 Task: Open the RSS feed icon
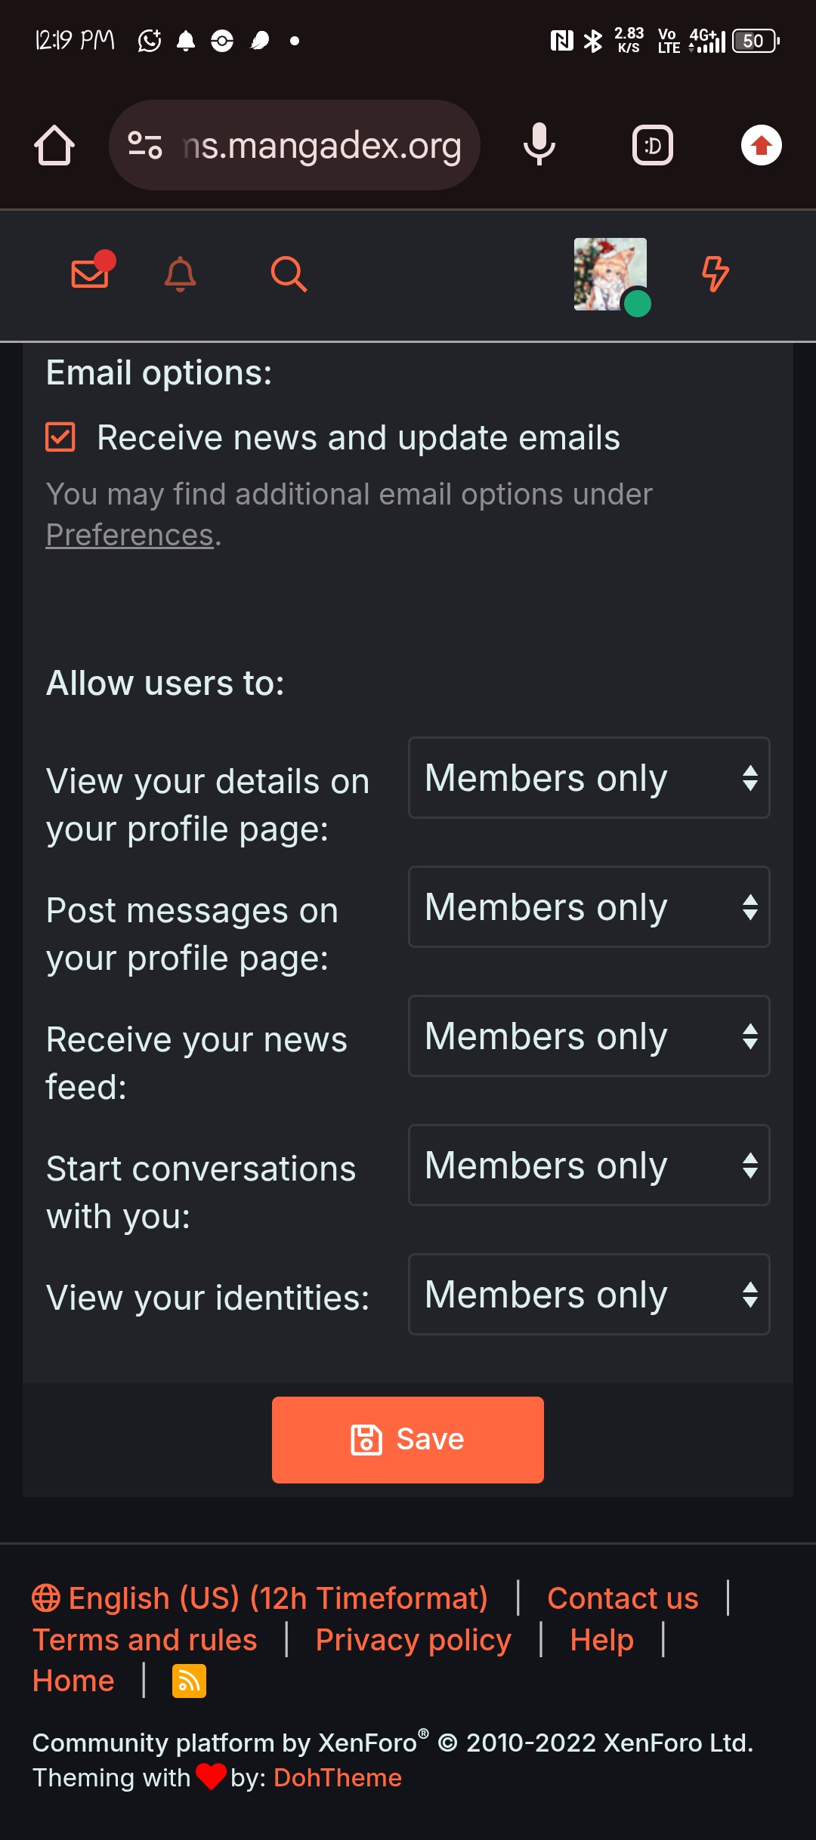click(189, 1681)
